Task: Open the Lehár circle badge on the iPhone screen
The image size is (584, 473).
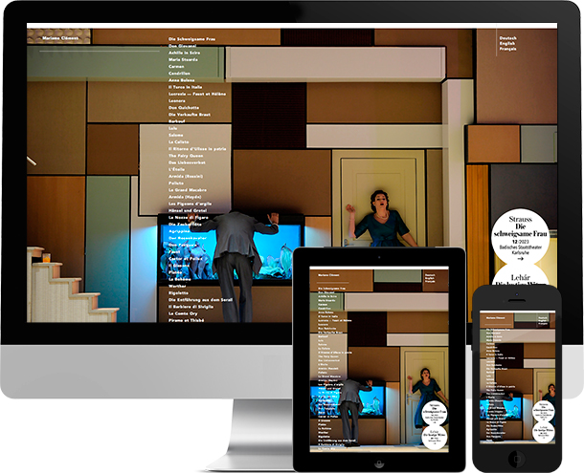Action: [543, 433]
